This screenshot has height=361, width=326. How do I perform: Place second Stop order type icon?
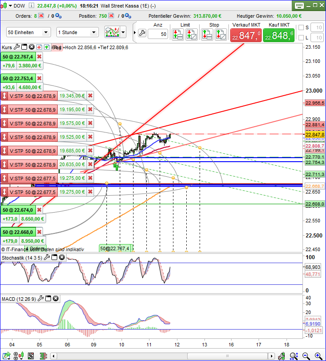coord(220,35)
